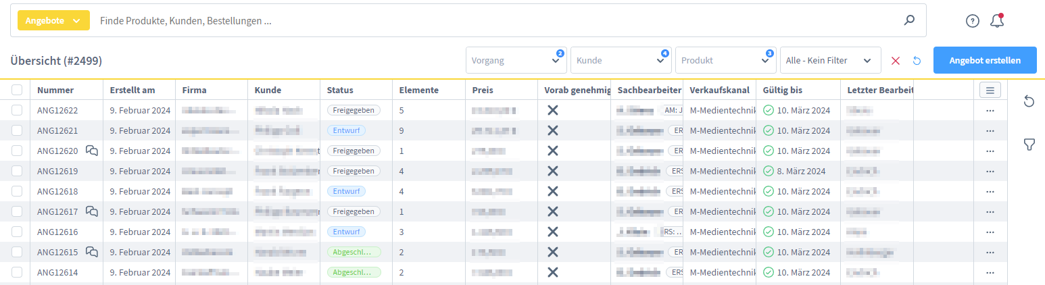Open comment bubble on ANG12620

pyautogui.click(x=92, y=151)
